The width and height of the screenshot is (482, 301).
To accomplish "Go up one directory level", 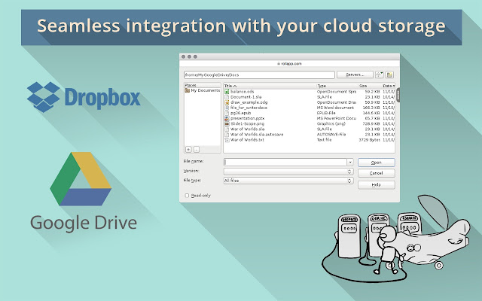I will (380, 74).
